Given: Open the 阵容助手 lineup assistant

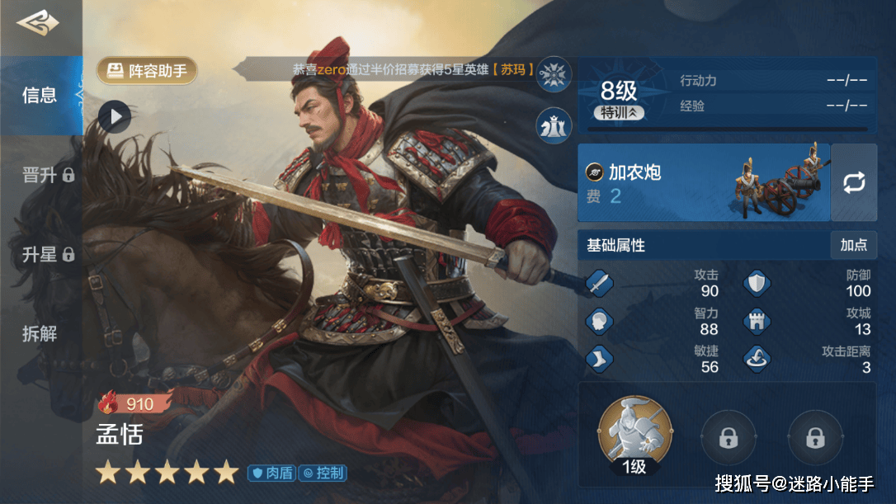Looking at the screenshot, I should click(147, 71).
